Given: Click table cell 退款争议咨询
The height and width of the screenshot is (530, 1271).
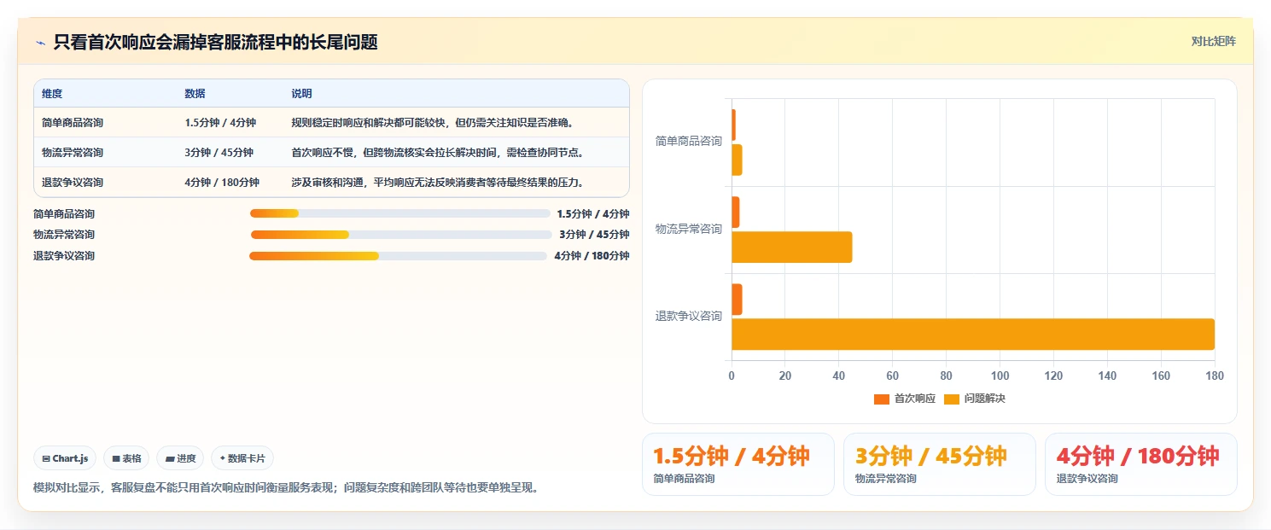Looking at the screenshot, I should 73,183.
